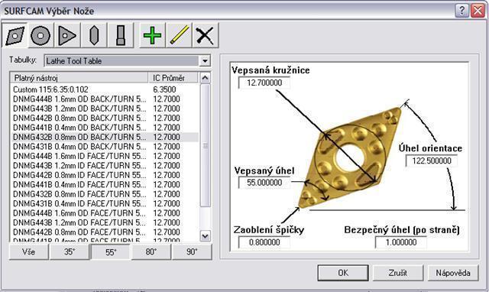This screenshot has width=489, height=292.
Task: Delete tool with the black X icon
Action: (206, 35)
